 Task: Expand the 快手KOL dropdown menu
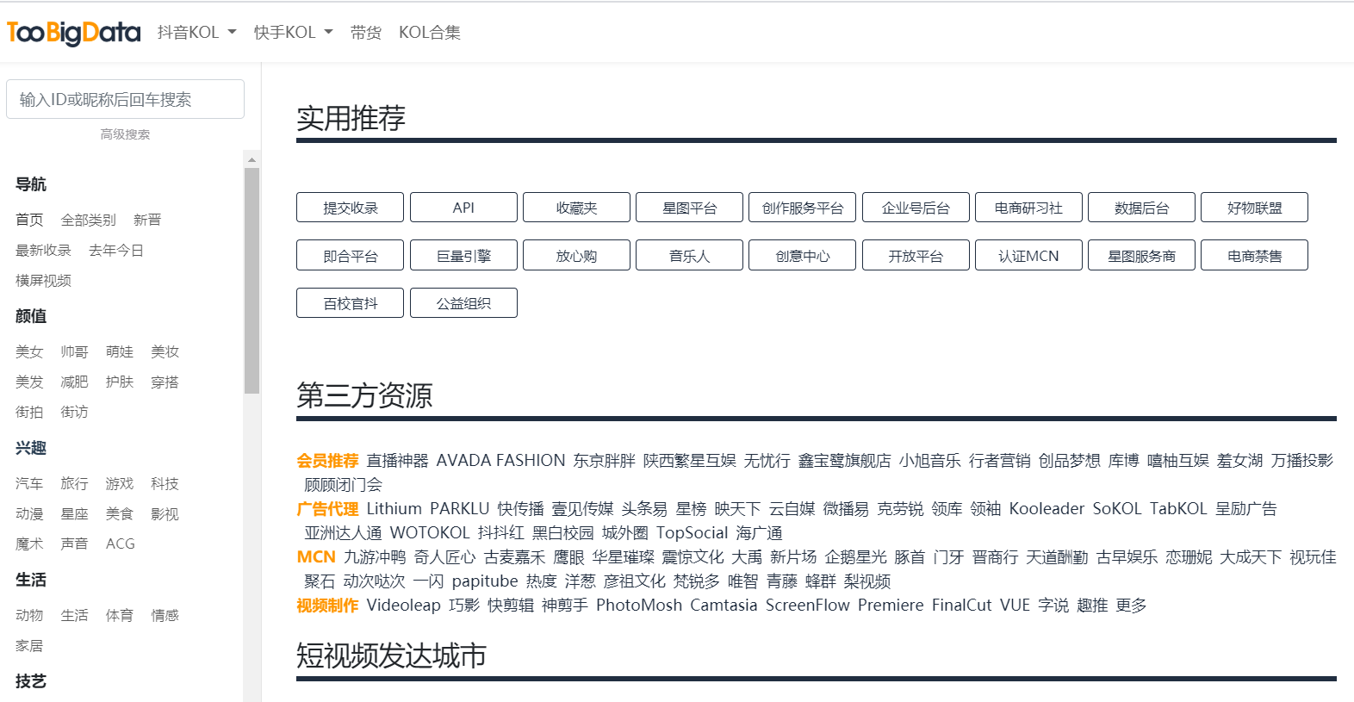pos(293,33)
